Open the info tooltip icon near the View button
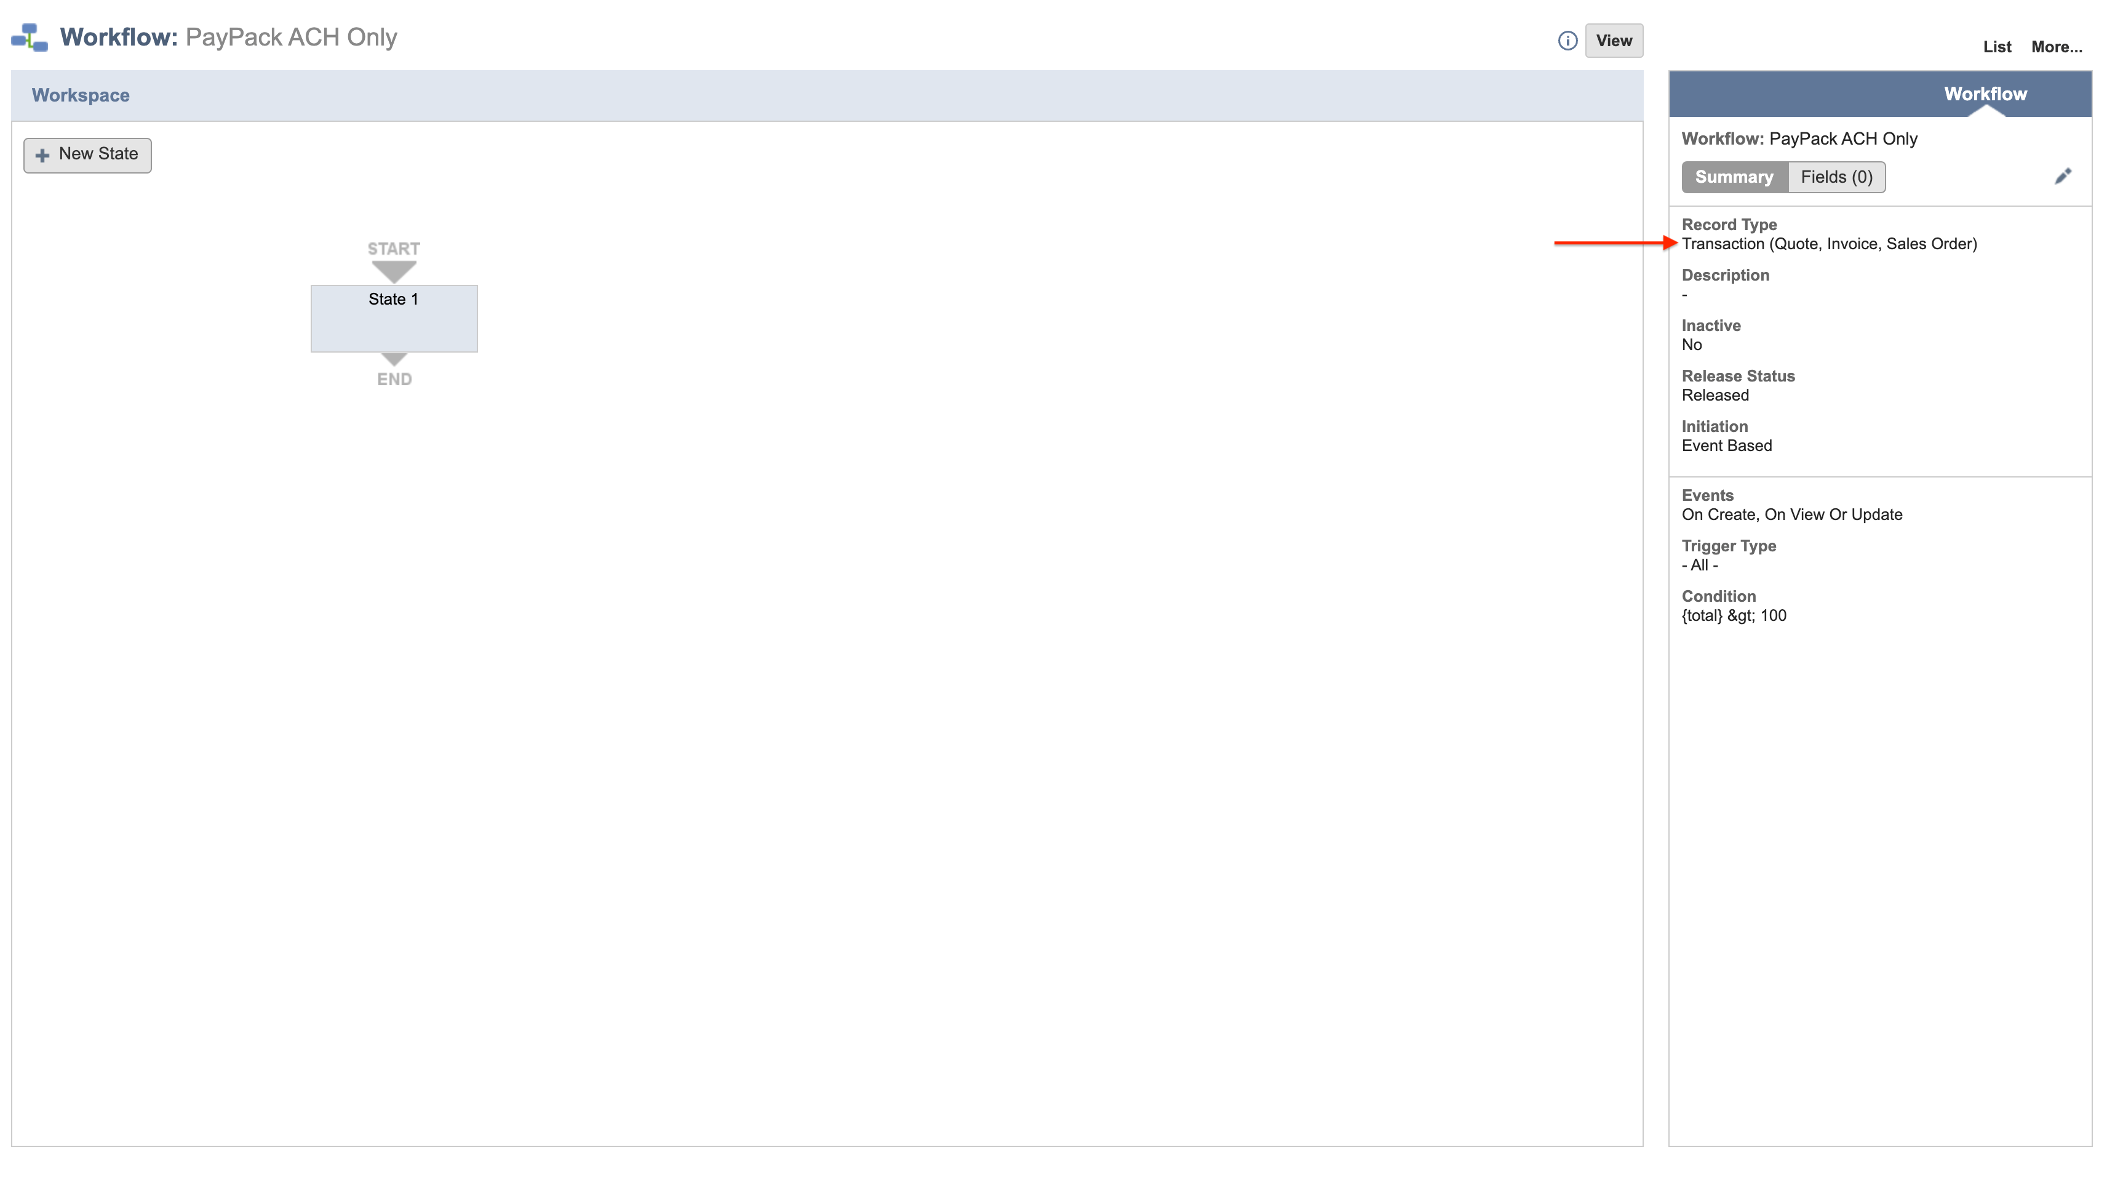2115x1179 pixels. (x=1567, y=40)
